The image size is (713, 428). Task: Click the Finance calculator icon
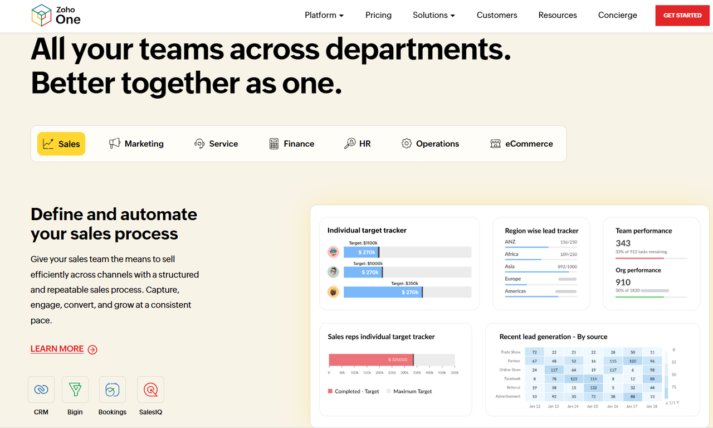(274, 144)
